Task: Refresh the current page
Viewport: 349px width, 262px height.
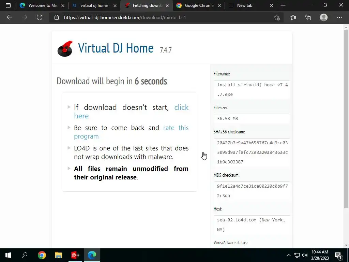Action: [x=40, y=17]
